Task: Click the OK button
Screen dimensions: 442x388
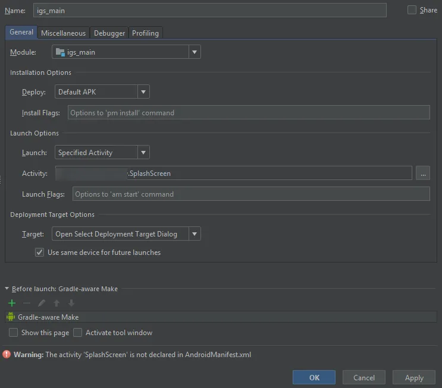Action: [314, 377]
